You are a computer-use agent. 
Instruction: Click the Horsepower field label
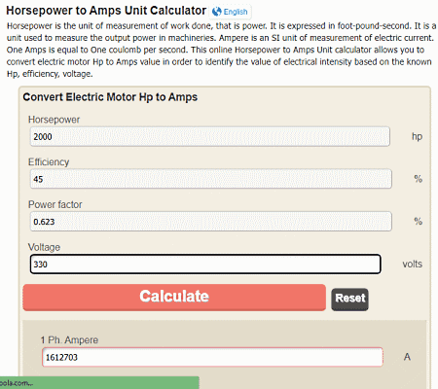point(54,120)
